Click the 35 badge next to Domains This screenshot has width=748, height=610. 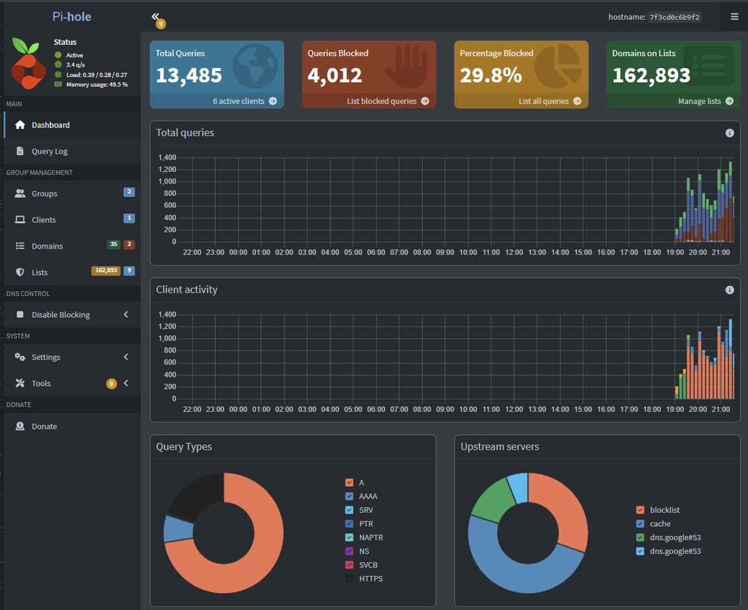[113, 244]
